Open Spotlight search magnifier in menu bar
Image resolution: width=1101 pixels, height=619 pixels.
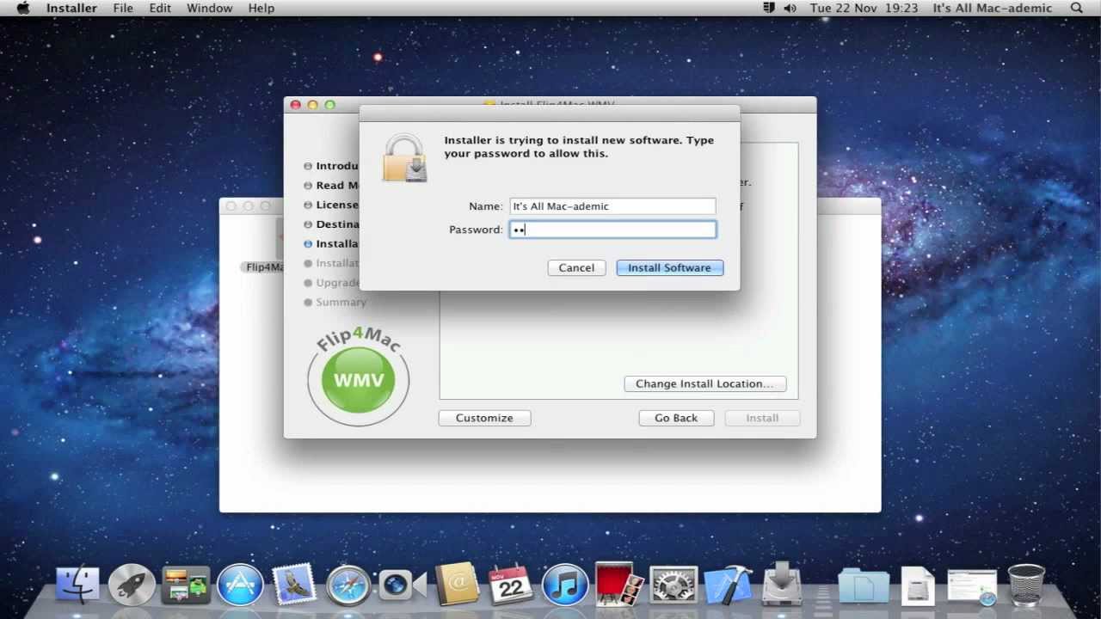point(1077,8)
